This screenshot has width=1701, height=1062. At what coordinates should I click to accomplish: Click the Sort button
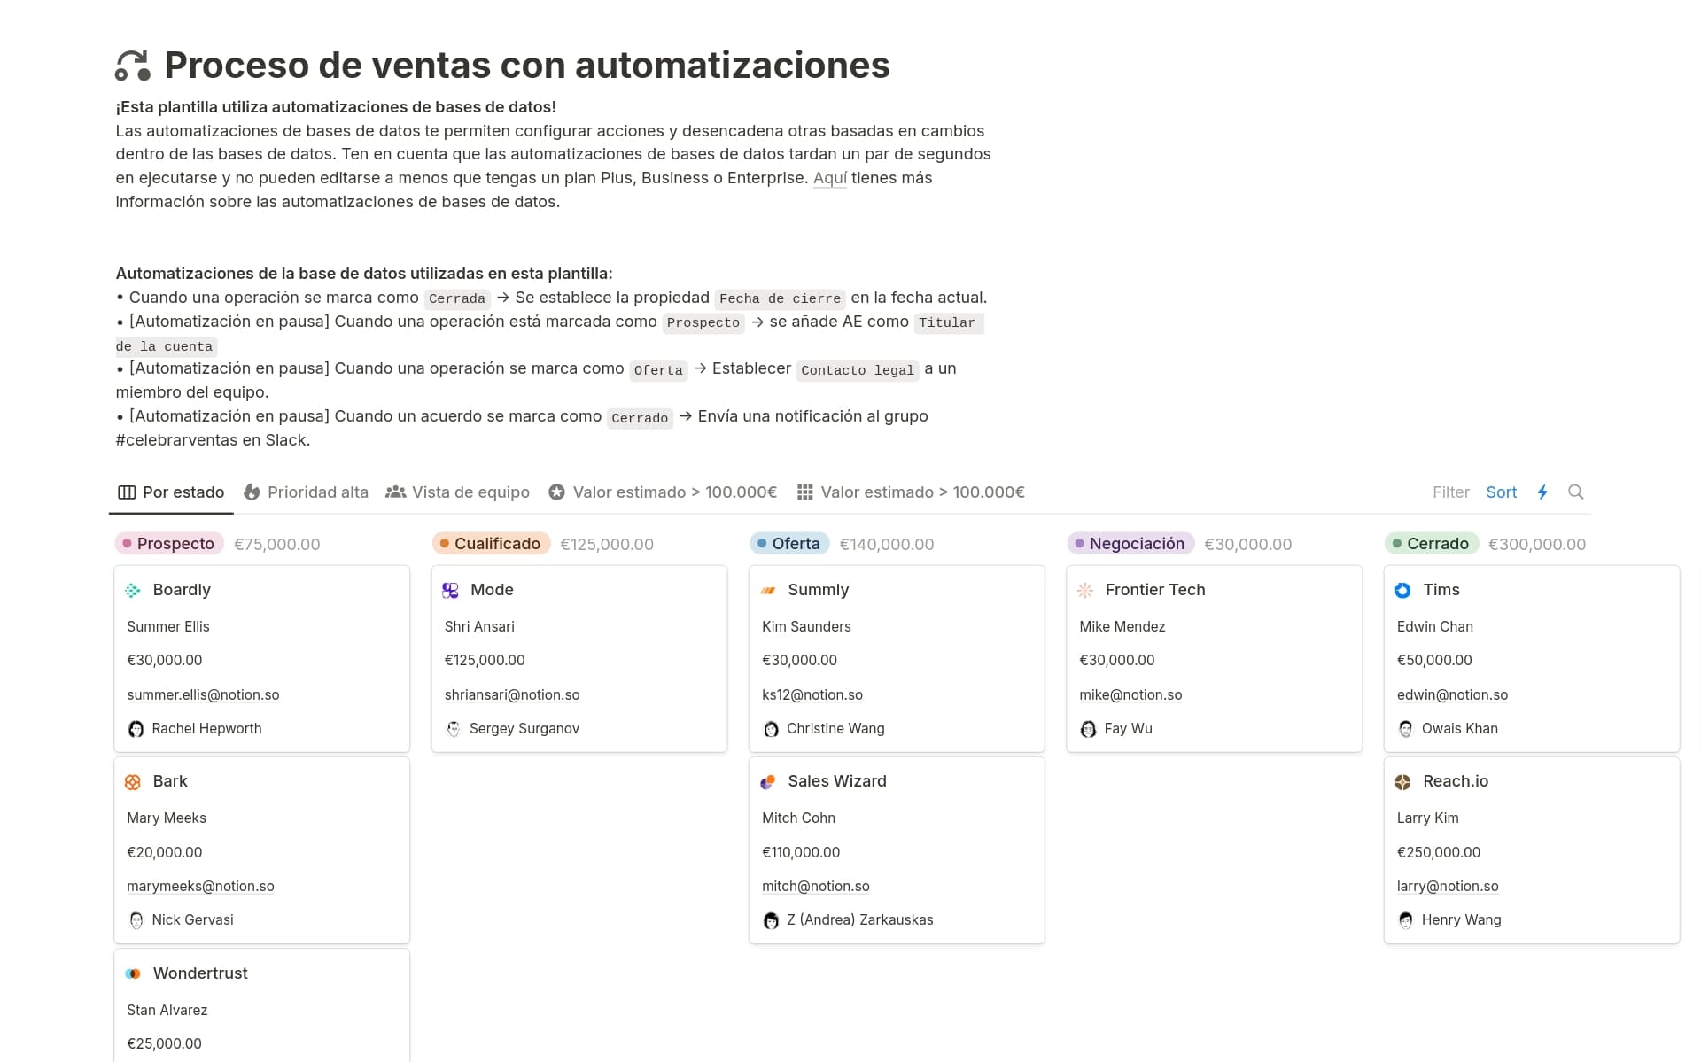[1501, 492]
